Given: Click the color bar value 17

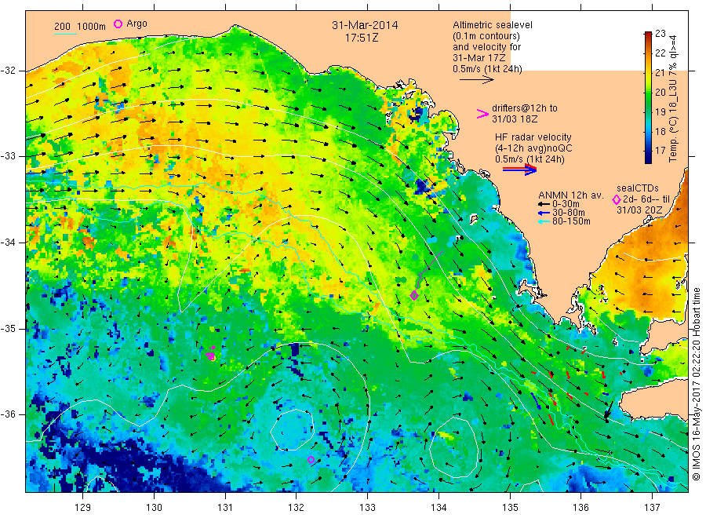Looking at the screenshot, I should [660, 151].
